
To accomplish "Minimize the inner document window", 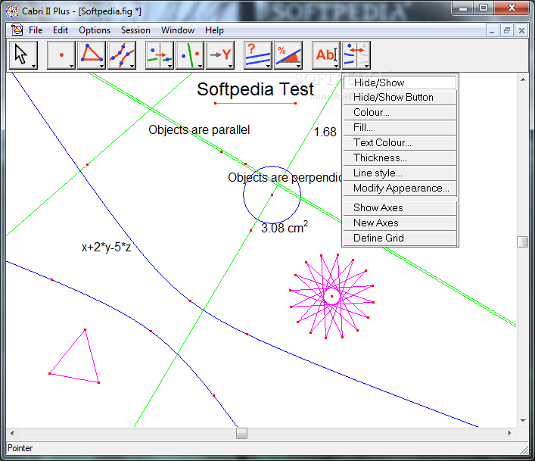I will (x=492, y=31).
